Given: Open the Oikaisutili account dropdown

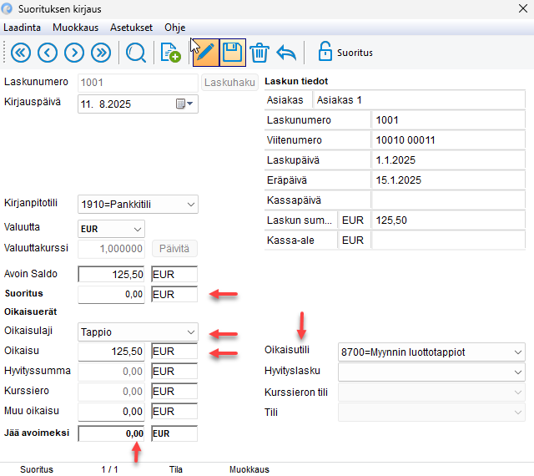Looking at the screenshot, I should click(x=518, y=352).
